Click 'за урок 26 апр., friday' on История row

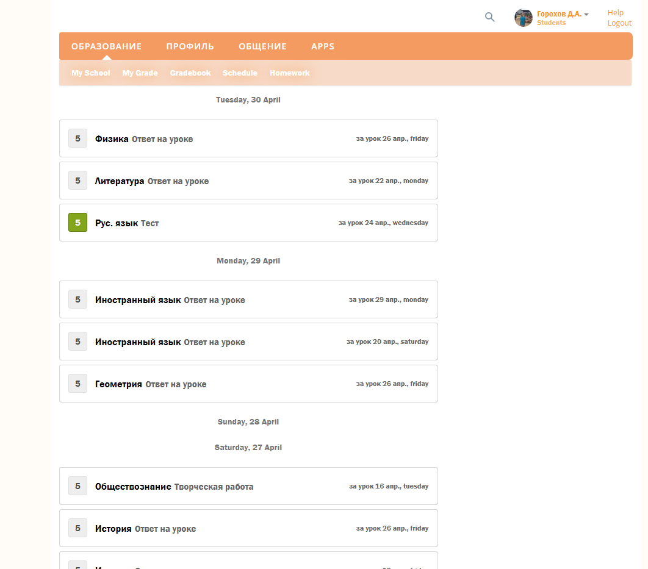[x=392, y=529]
